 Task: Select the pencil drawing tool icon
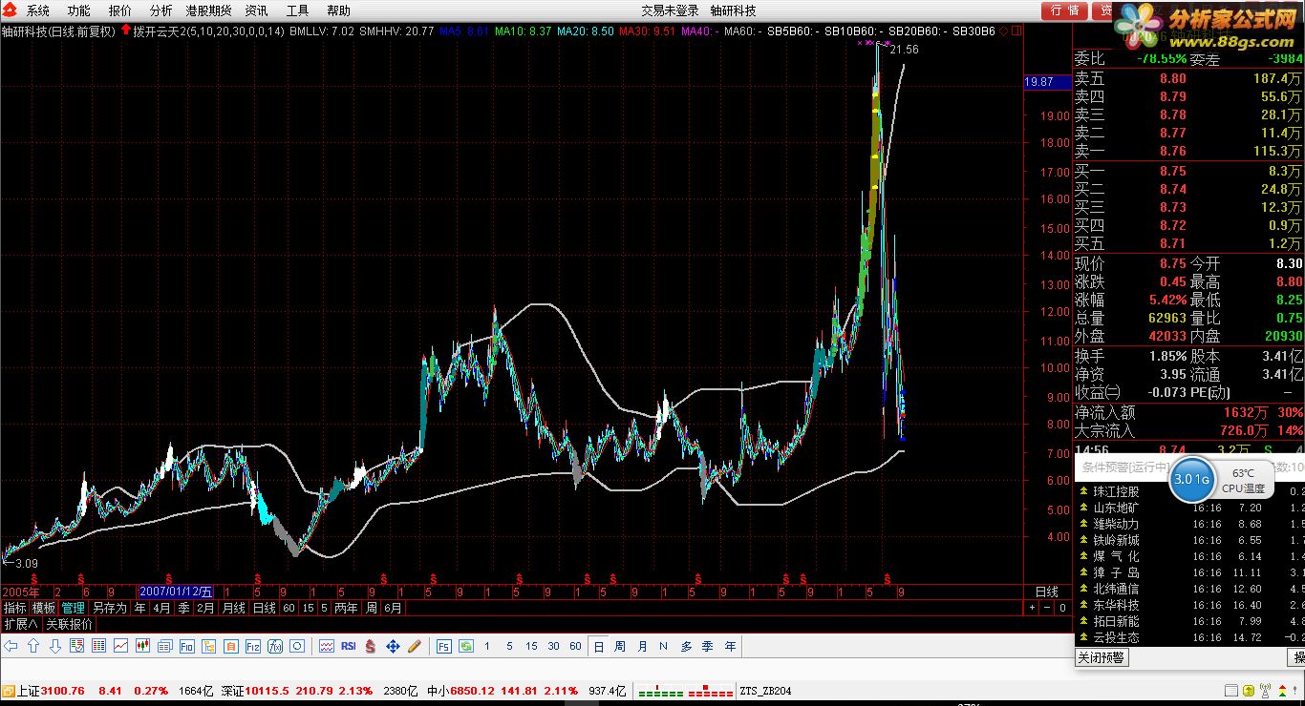pyautogui.click(x=414, y=646)
